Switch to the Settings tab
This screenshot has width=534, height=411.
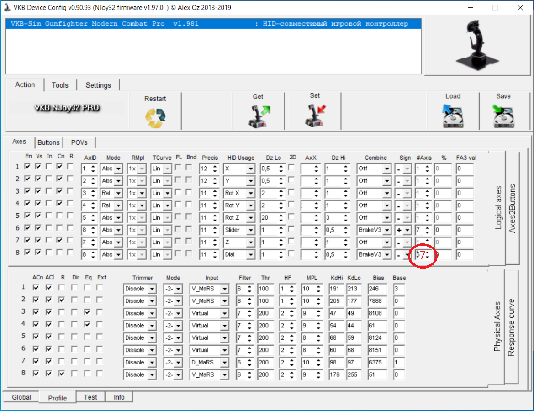[x=98, y=85]
